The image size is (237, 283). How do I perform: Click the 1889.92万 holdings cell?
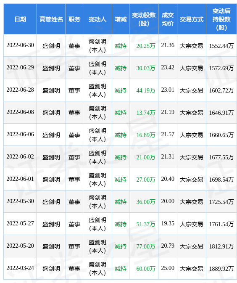click(x=221, y=269)
